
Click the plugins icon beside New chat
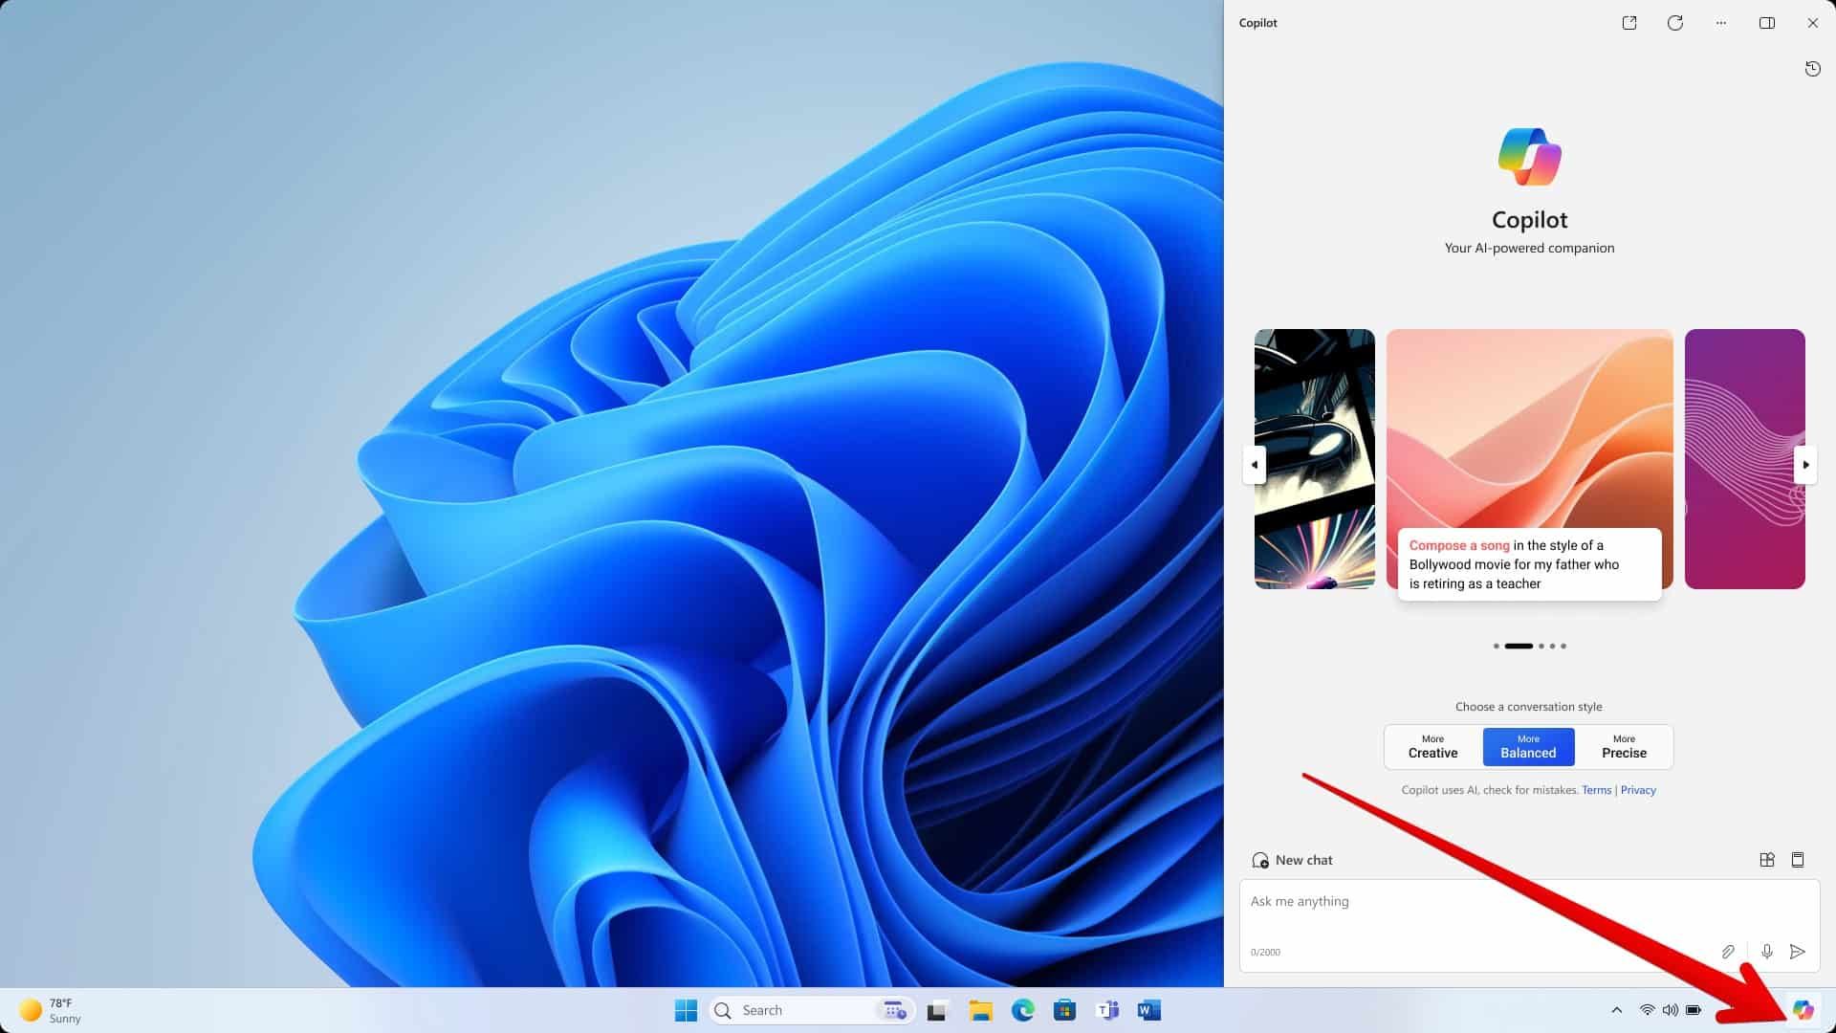click(x=1767, y=860)
